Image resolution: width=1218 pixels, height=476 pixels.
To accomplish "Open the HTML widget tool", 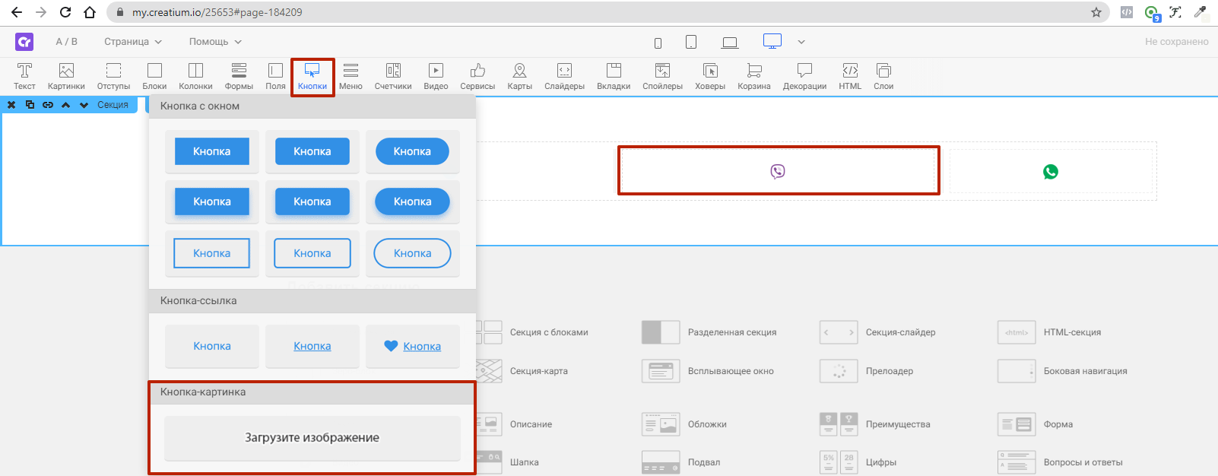I will coord(850,77).
